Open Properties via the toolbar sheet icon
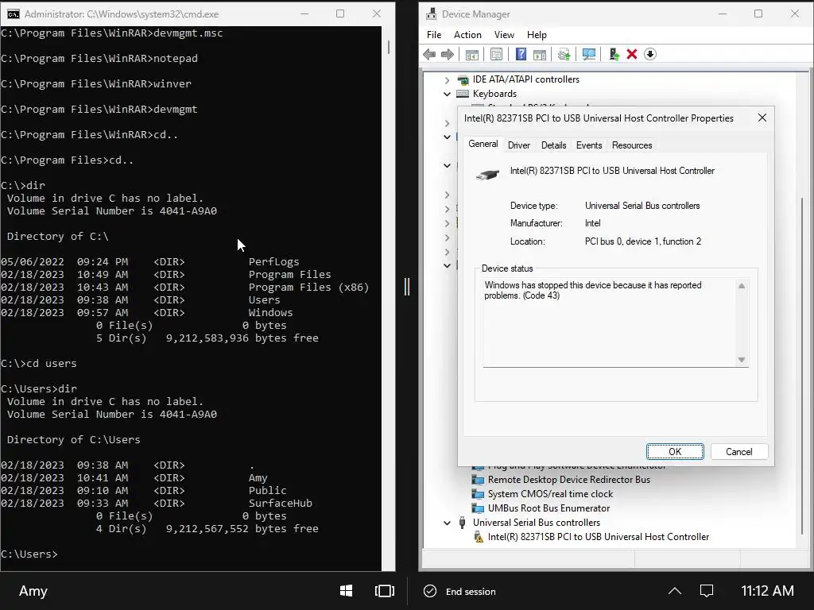The height and width of the screenshot is (610, 814). coord(496,54)
